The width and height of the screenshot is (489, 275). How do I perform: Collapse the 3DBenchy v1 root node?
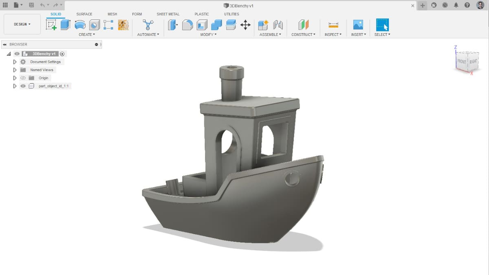(9, 54)
